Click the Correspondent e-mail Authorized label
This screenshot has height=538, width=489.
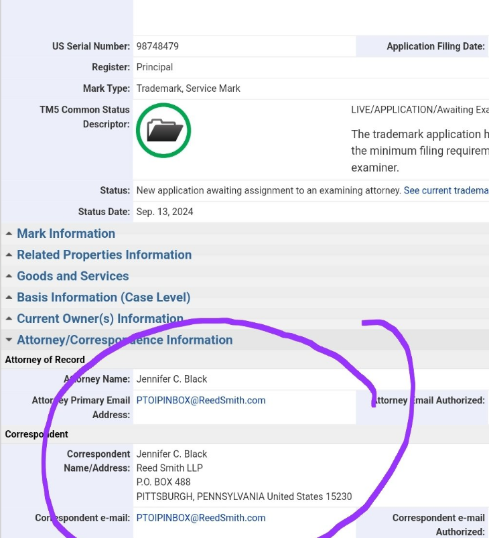click(x=438, y=525)
